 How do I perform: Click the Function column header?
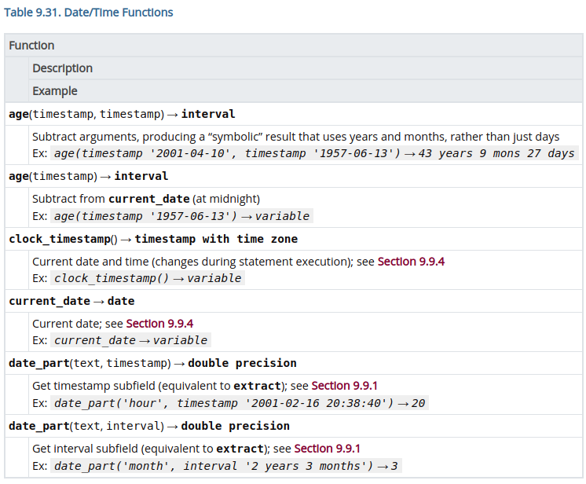[x=31, y=46]
